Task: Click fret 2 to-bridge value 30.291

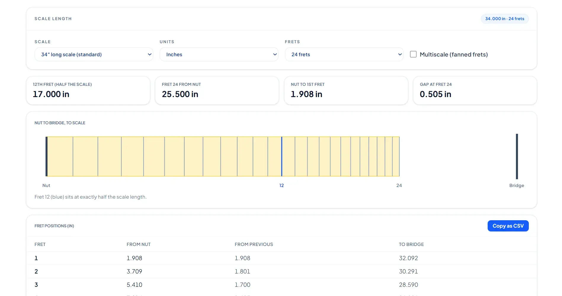Action: tap(408, 271)
